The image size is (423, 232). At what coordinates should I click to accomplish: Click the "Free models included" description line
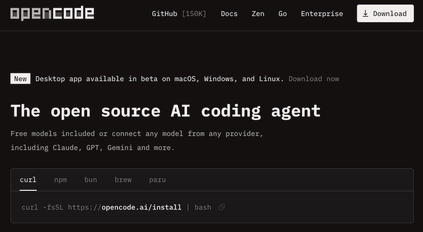click(137, 134)
